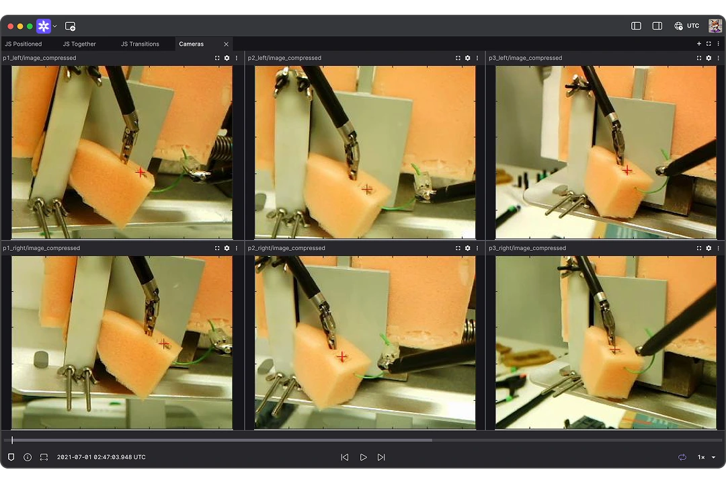Switch to the JS Transitions tab

tap(140, 44)
